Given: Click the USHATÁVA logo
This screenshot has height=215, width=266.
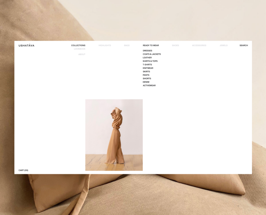Looking at the screenshot, I should pyautogui.click(x=26, y=46).
